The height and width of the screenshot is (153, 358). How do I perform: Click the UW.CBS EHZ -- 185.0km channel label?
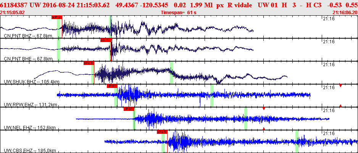coord(30,150)
